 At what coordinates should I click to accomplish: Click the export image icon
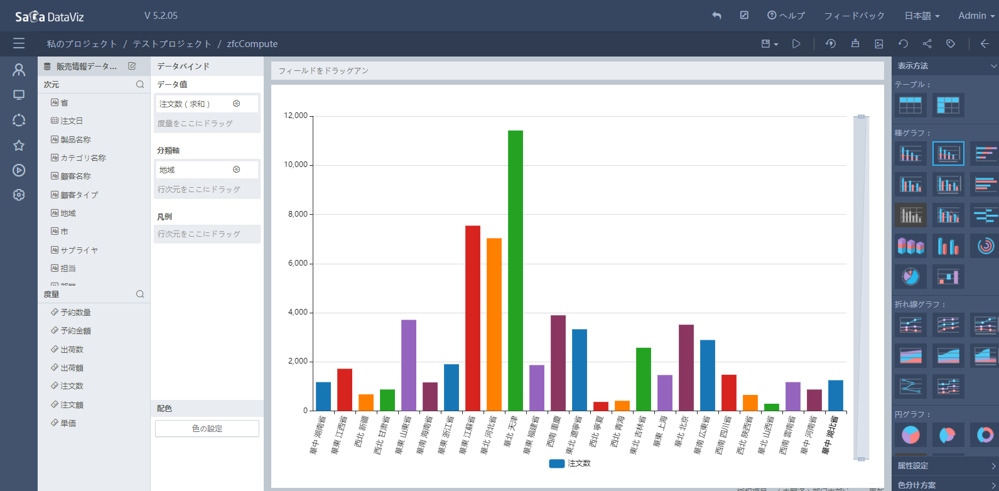pos(879,44)
